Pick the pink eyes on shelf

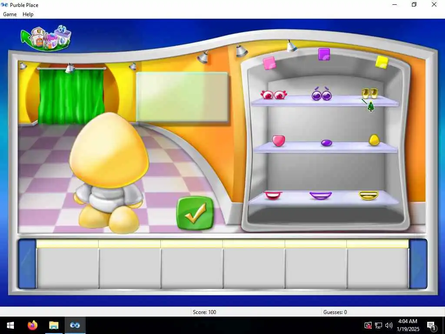[x=274, y=94]
